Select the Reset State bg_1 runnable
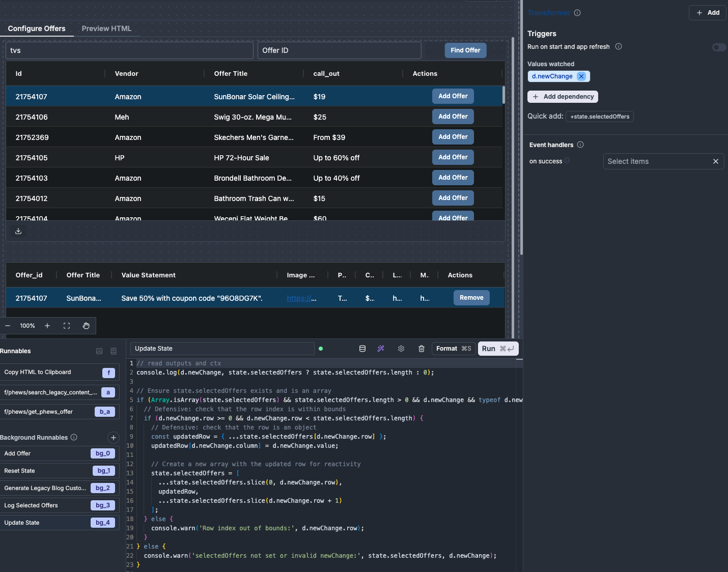Image resolution: width=728 pixels, height=572 pixels. coord(59,471)
